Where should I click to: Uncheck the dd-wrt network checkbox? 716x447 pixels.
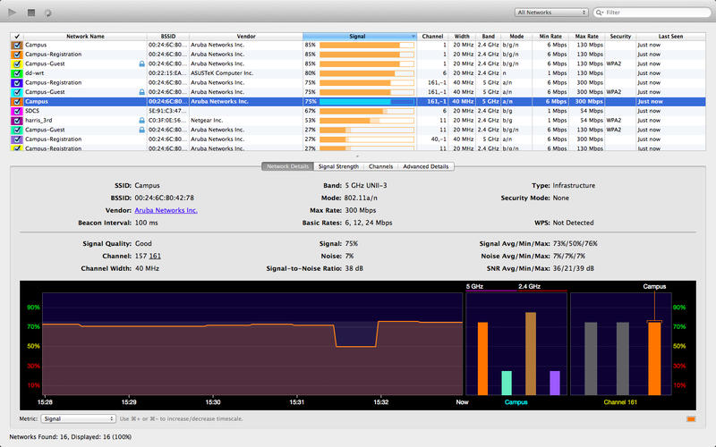(x=16, y=73)
